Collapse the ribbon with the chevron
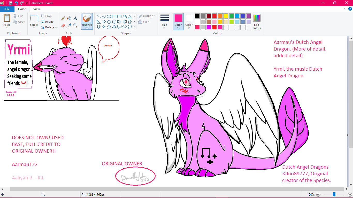 coord(344,9)
